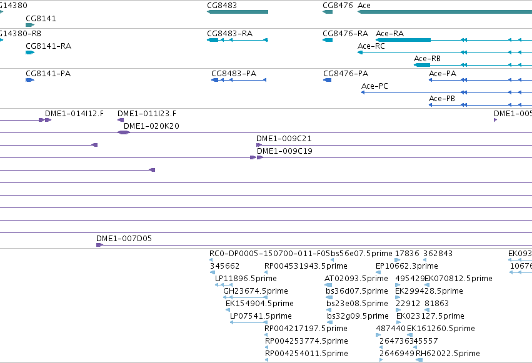532x363 pixels.
Task: Open the CG8476-PA protein feature
Action: click(328, 80)
